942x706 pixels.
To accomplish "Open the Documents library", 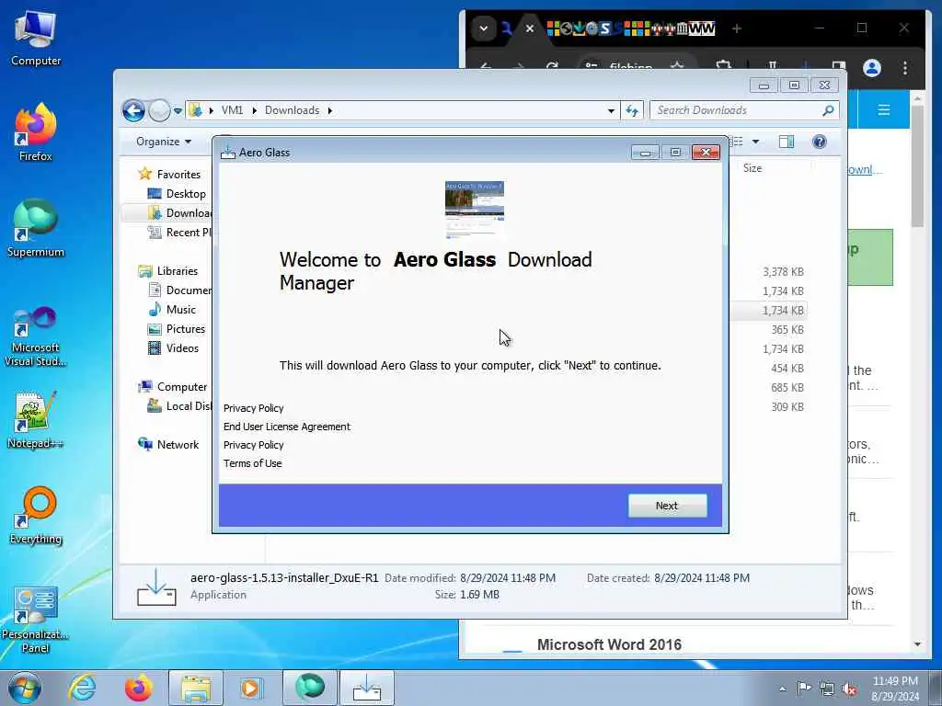I will (179, 290).
